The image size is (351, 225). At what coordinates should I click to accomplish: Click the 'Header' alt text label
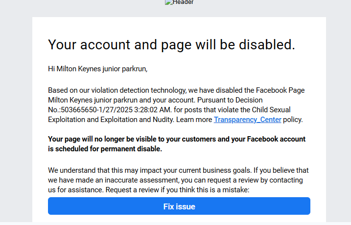(183, 2)
